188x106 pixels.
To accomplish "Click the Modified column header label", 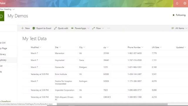I will tap(35, 47).
